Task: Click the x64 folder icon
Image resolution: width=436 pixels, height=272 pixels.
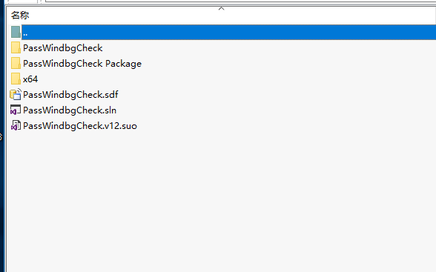Action: click(x=16, y=79)
